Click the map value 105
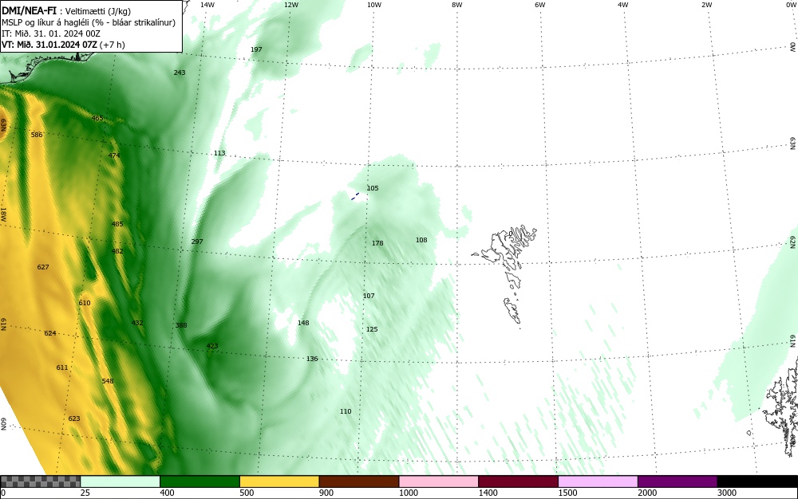798x499 pixels. click(373, 188)
